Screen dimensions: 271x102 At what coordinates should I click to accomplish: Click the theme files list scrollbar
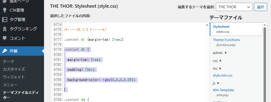coord(265,65)
